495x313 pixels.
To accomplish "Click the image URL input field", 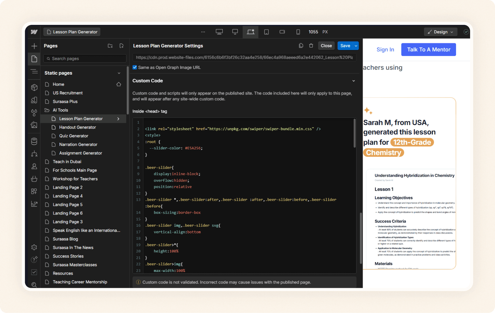I will 244,57.
